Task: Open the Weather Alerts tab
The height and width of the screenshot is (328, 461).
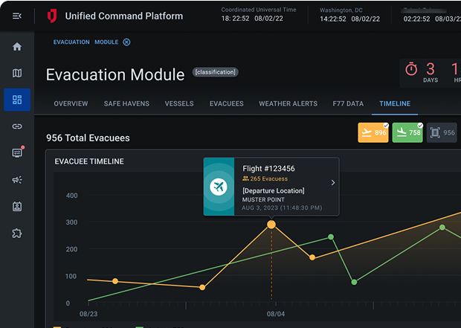Action: pos(288,103)
